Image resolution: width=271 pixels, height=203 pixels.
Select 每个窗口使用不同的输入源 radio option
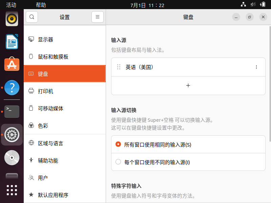pyautogui.click(x=118, y=162)
